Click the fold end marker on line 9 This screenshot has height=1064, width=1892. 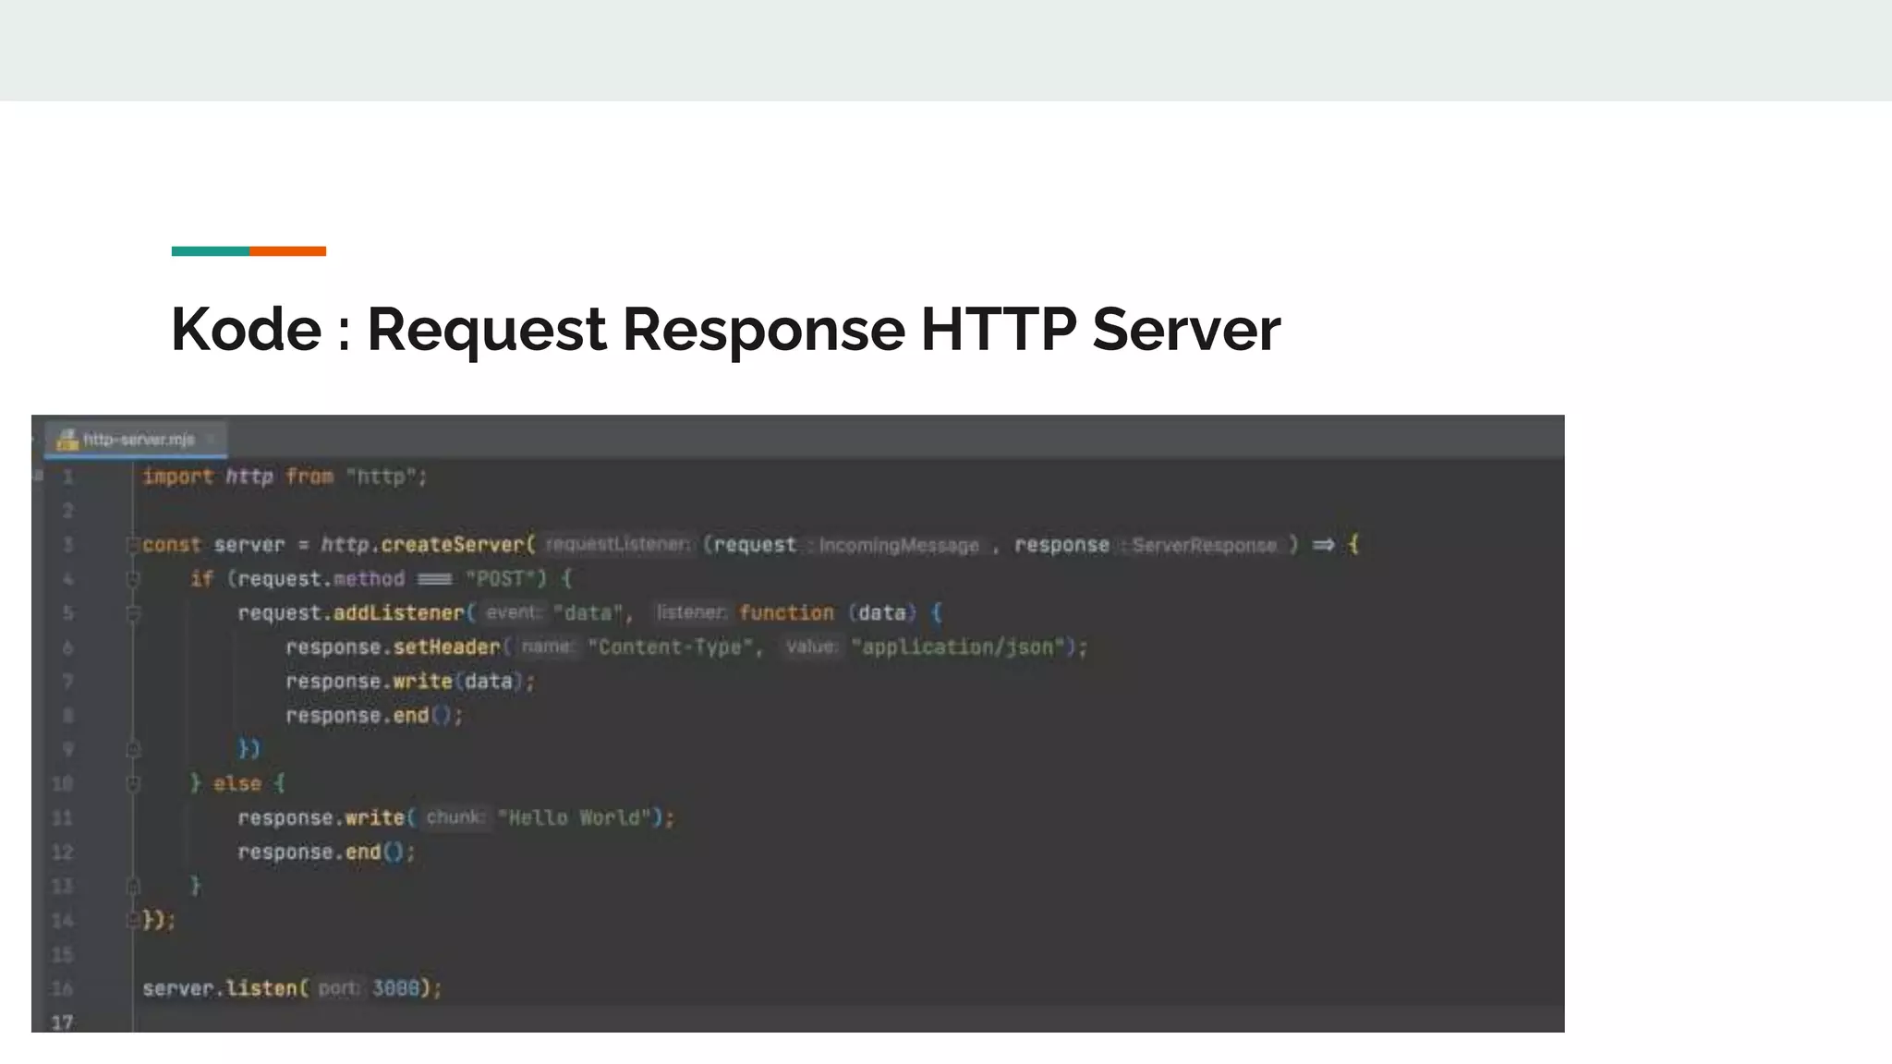(133, 749)
